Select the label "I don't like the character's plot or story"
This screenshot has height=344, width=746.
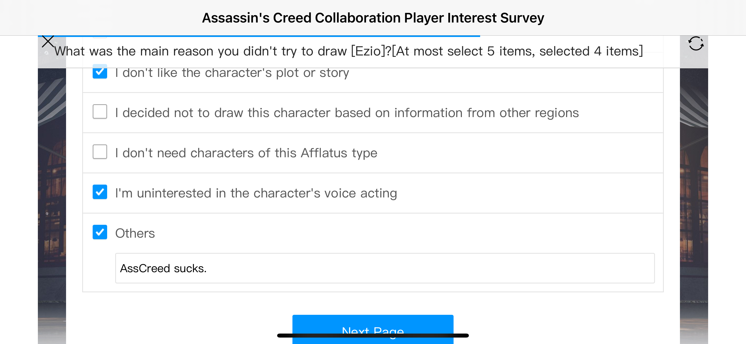(x=232, y=73)
